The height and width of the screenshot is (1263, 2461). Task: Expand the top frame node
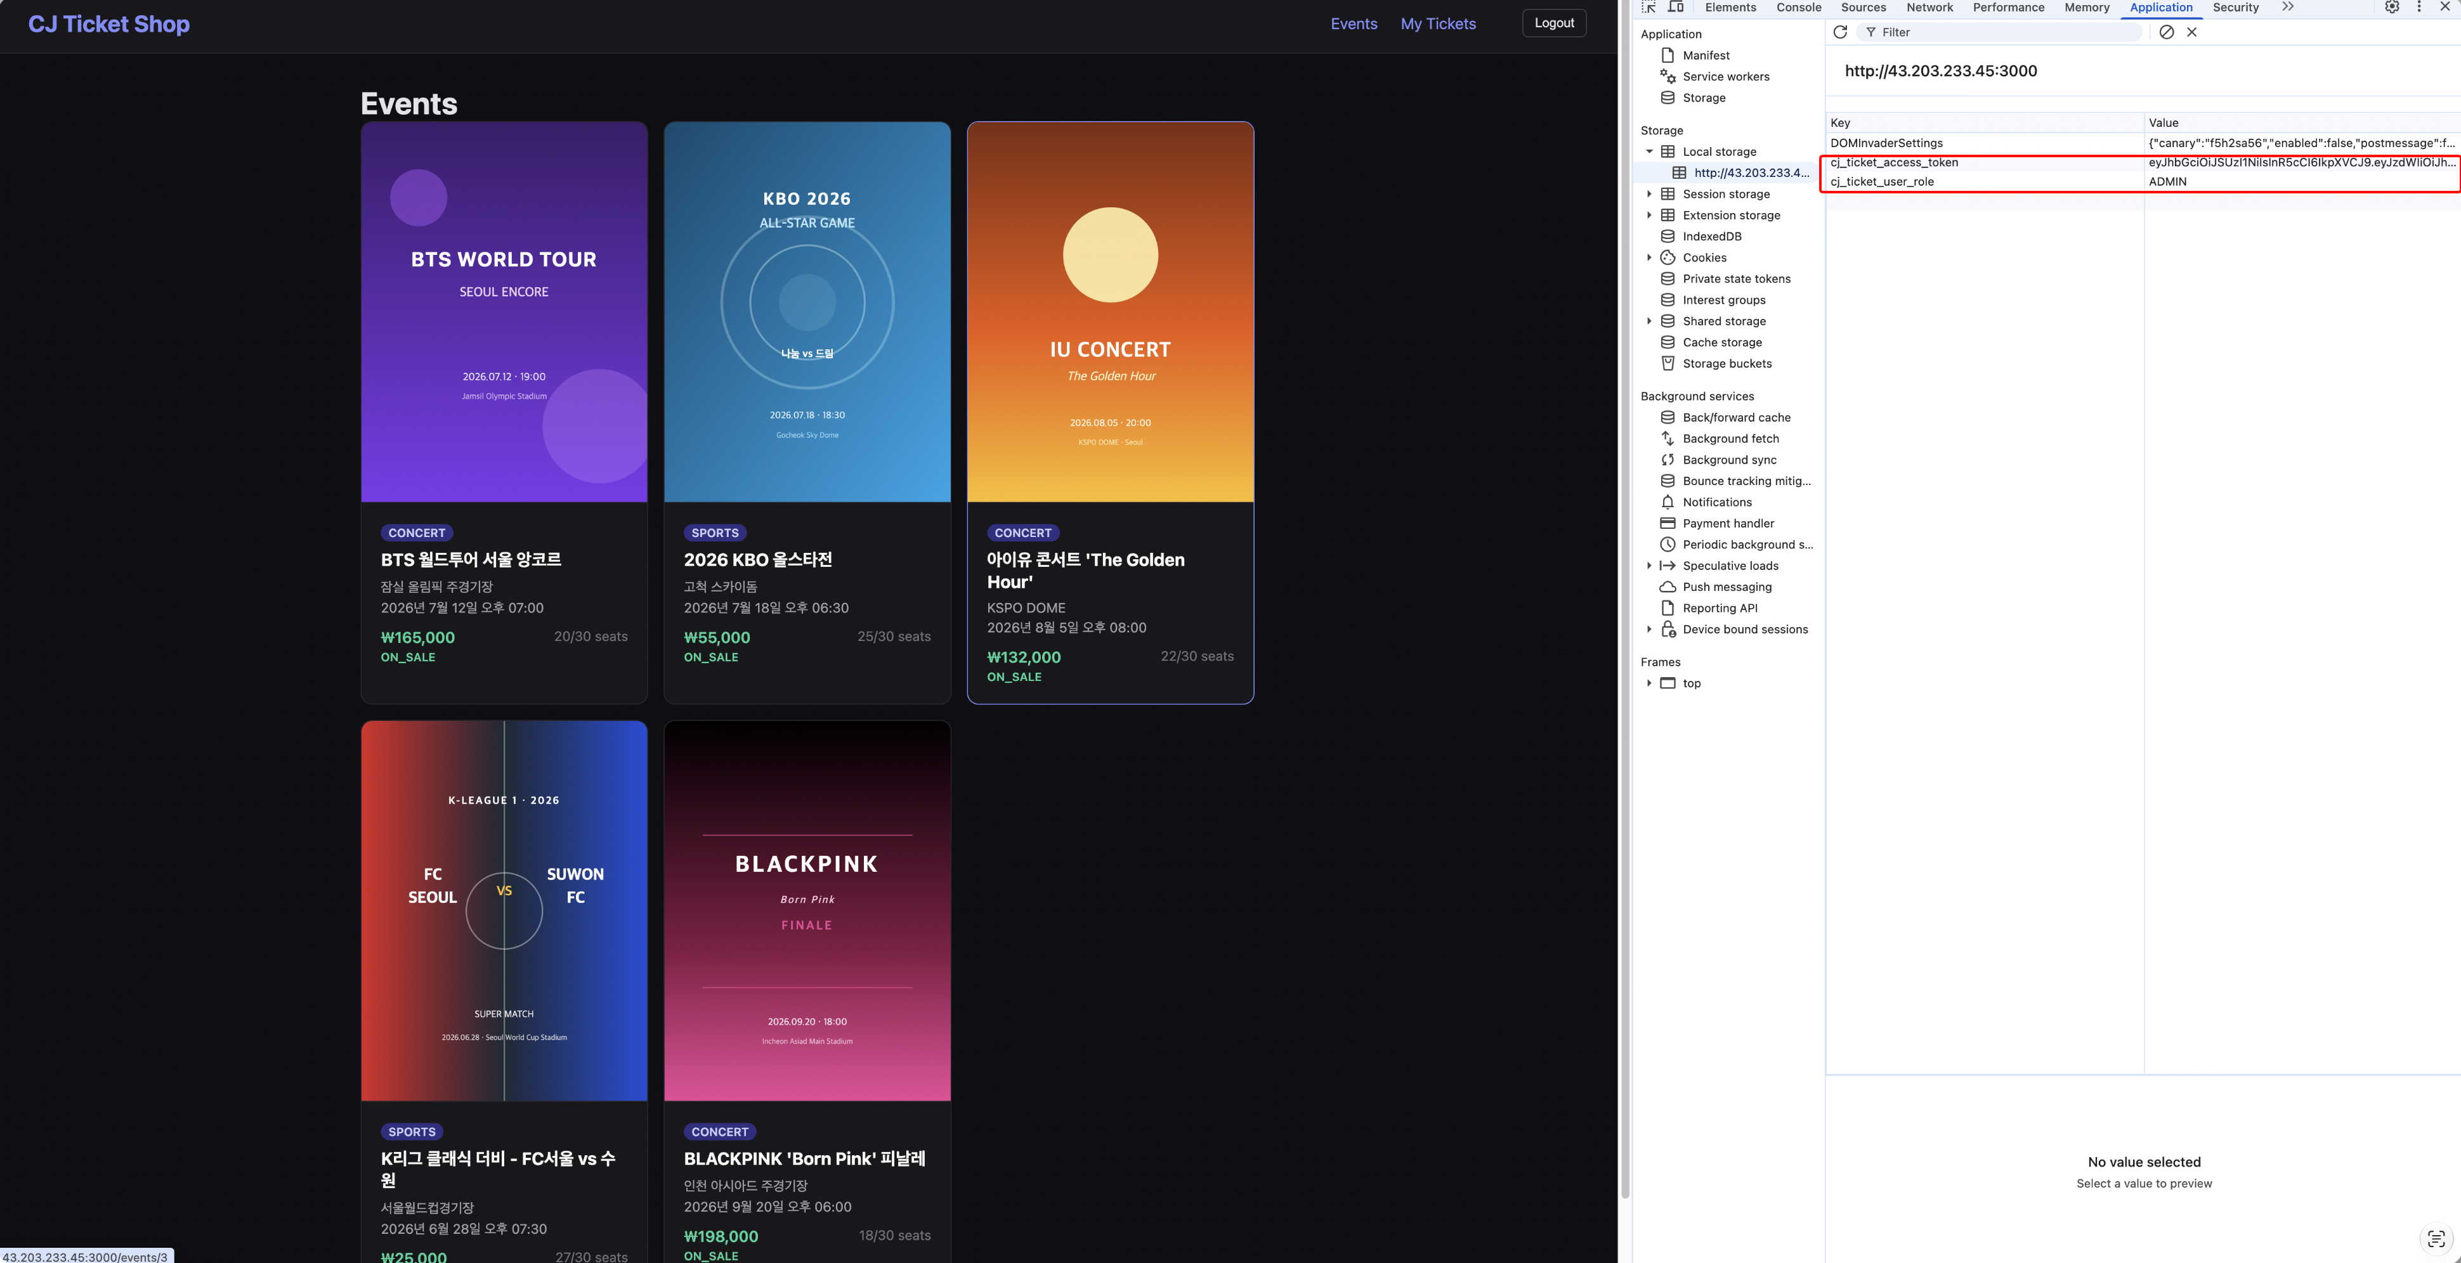tap(1649, 683)
